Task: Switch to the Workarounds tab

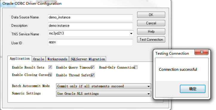Action: (x=57, y=59)
